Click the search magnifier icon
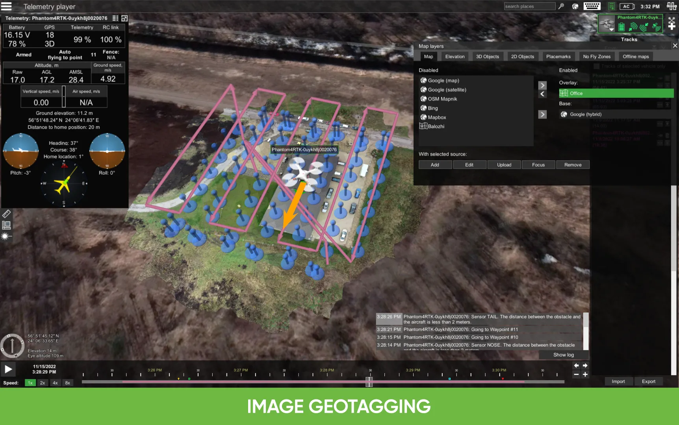This screenshot has height=425, width=679. point(561,6)
